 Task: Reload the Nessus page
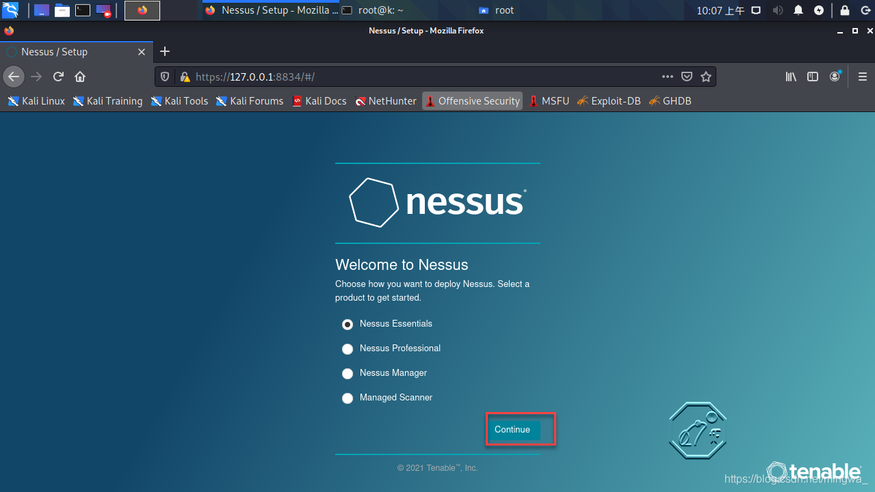click(58, 77)
